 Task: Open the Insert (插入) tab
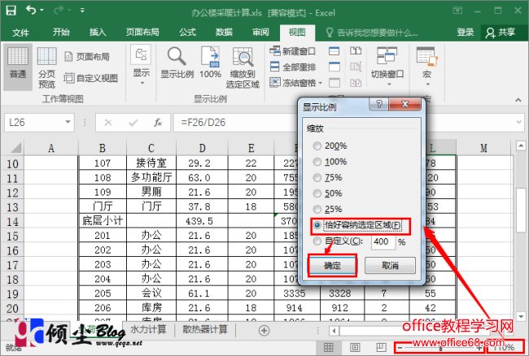point(98,33)
